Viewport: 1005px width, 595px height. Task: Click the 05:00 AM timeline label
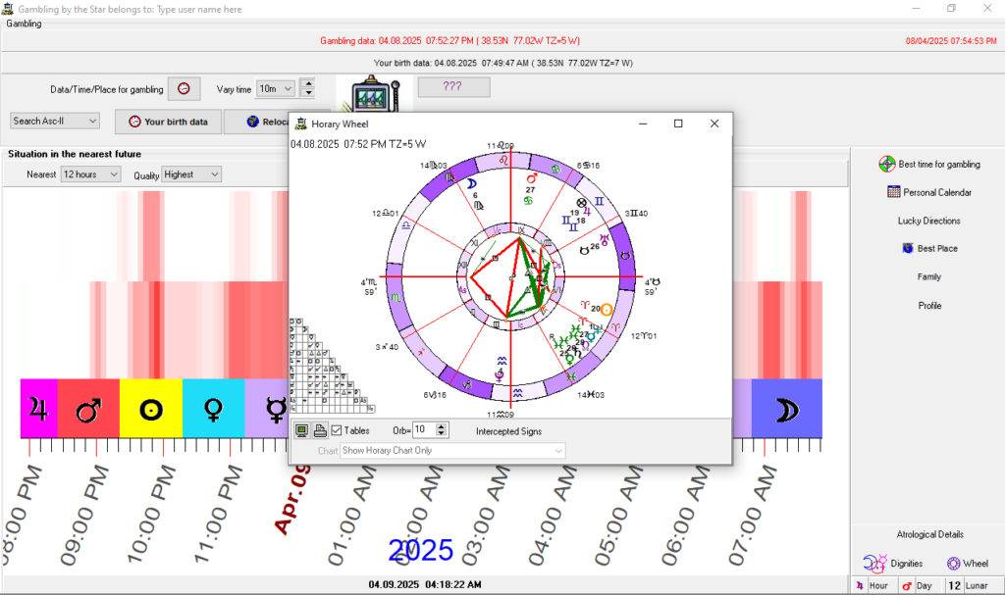[x=619, y=516]
